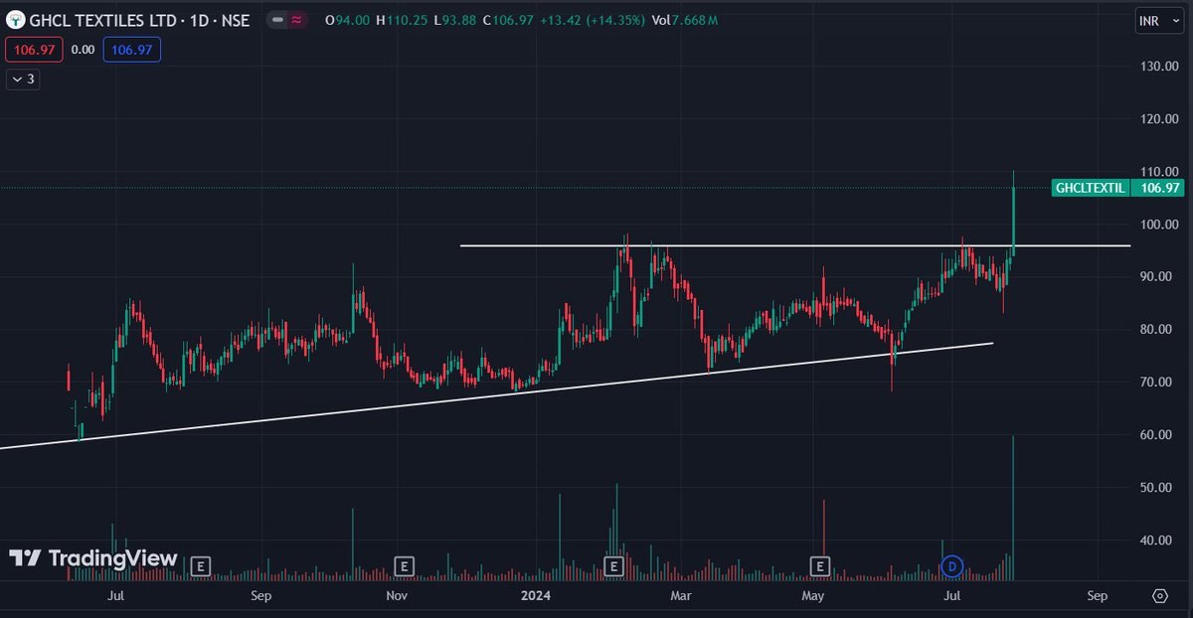Image resolution: width=1193 pixels, height=618 pixels.
Task: Select the rising support trendline on chart
Action: [x=497, y=395]
